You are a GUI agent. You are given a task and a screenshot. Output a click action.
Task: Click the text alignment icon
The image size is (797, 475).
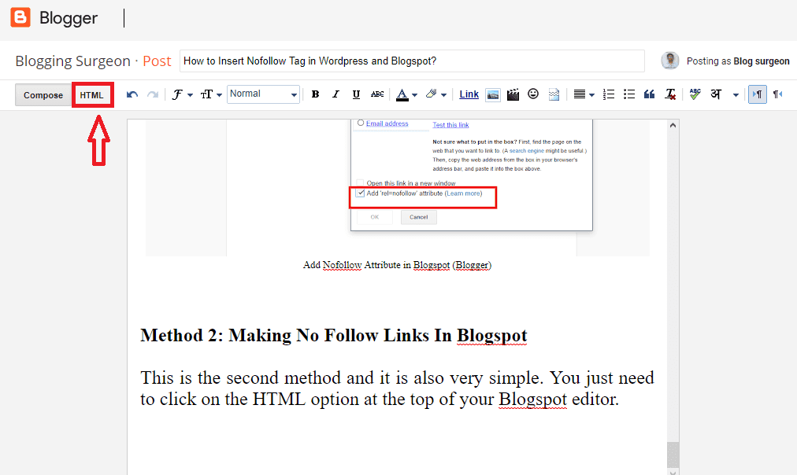tap(579, 94)
